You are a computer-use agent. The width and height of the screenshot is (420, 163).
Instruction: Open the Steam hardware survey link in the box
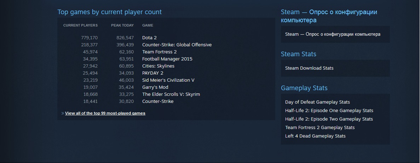point(333,34)
